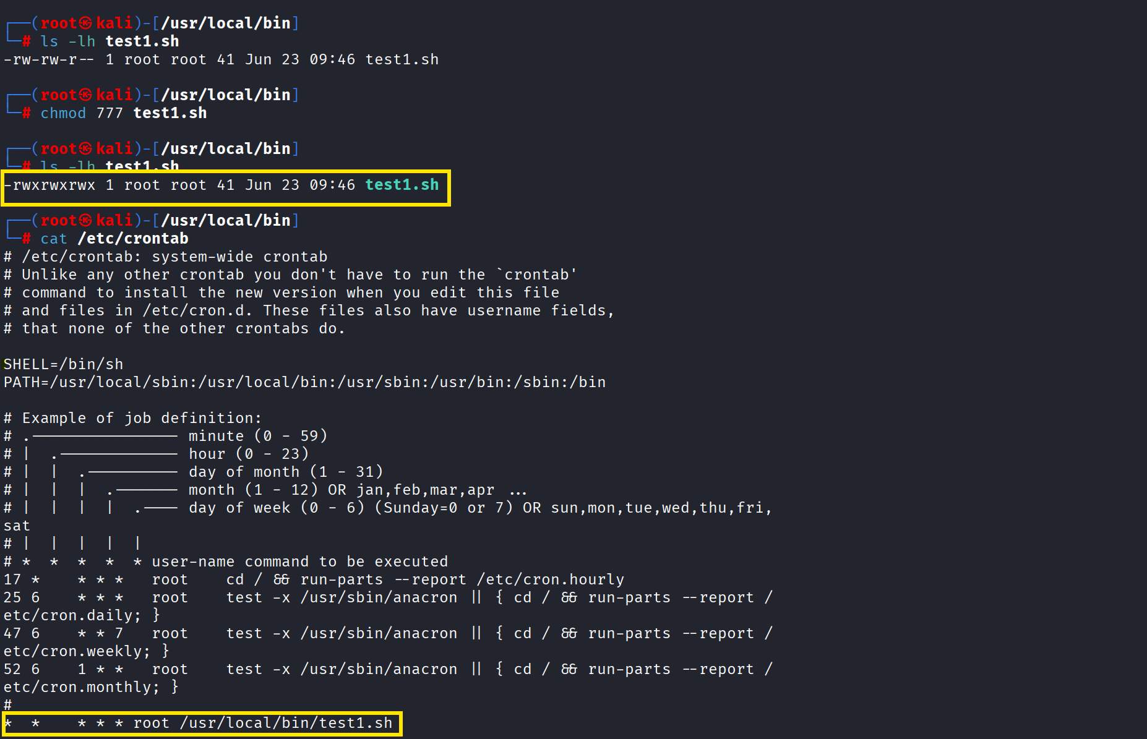The width and height of the screenshot is (1147, 739).
Task: Click the -rwxrwxrwx permissions string
Action: tap(49, 185)
